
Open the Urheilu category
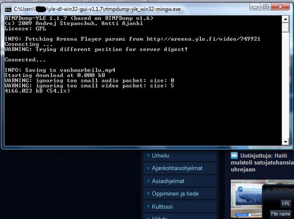(180, 155)
